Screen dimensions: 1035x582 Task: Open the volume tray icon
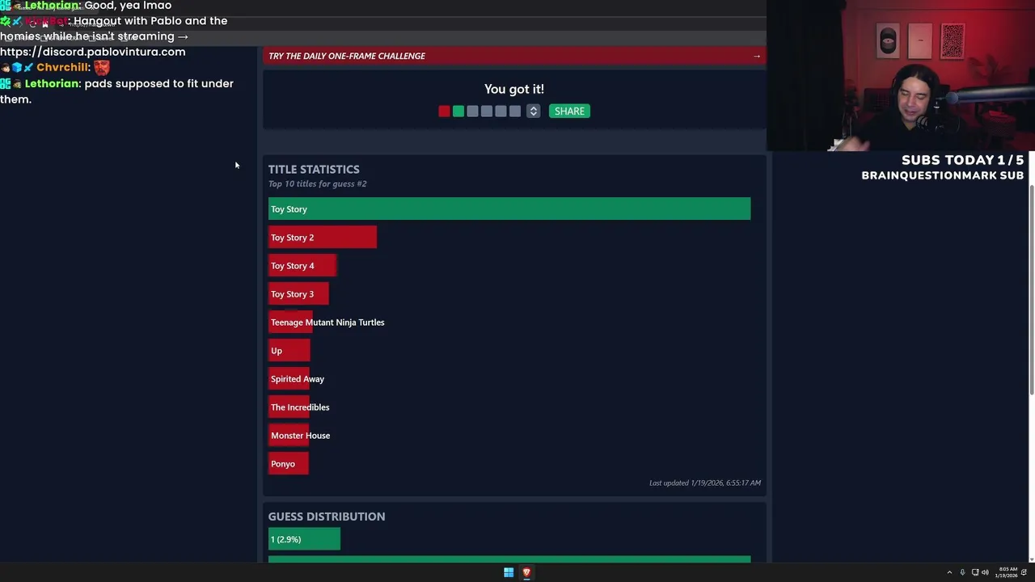(985, 572)
